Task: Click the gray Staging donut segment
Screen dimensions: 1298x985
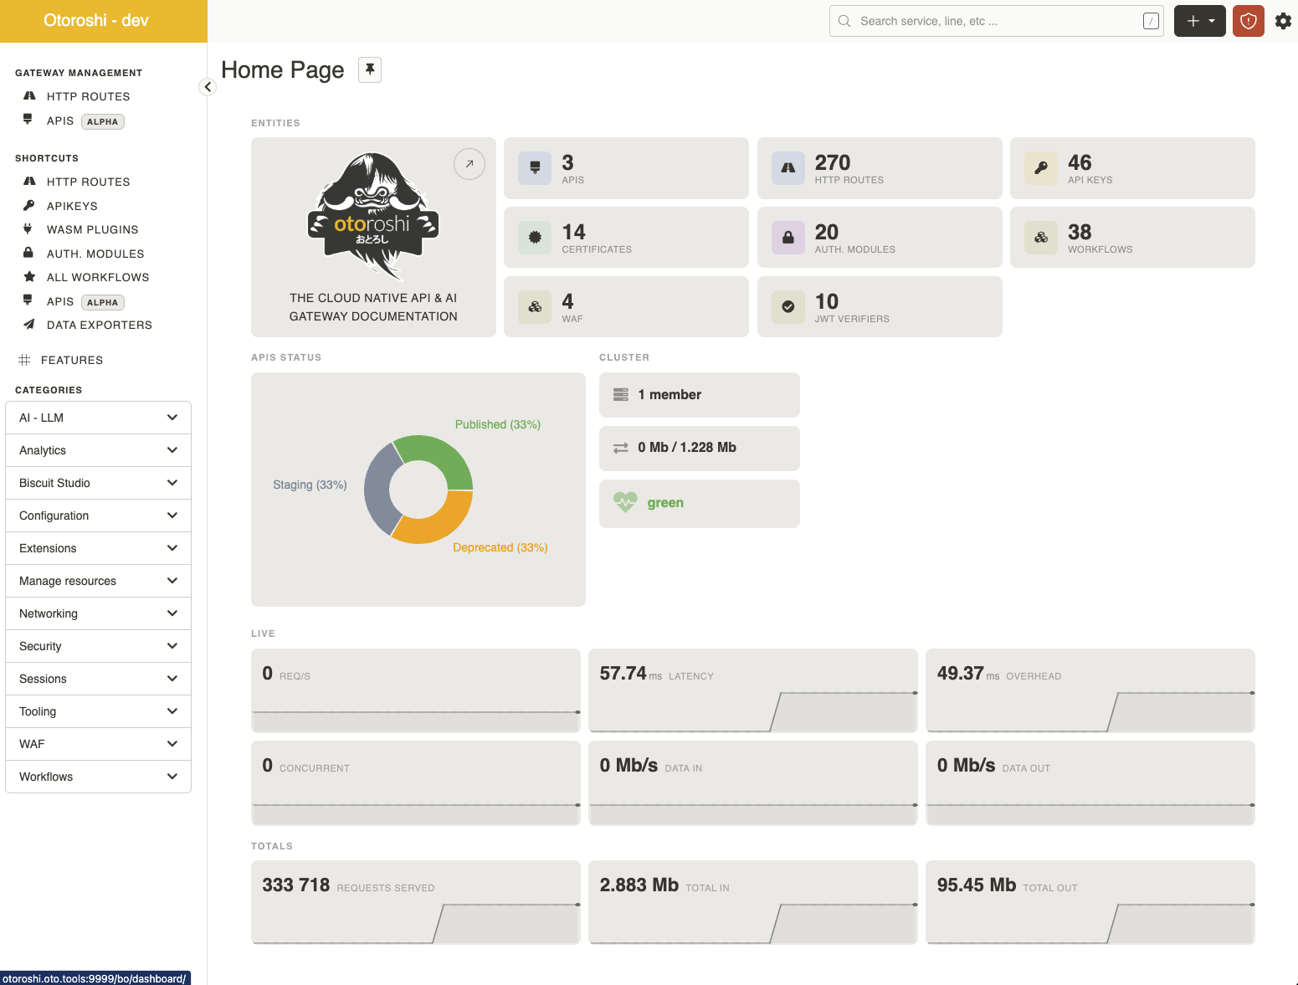Action: pyautogui.click(x=377, y=490)
